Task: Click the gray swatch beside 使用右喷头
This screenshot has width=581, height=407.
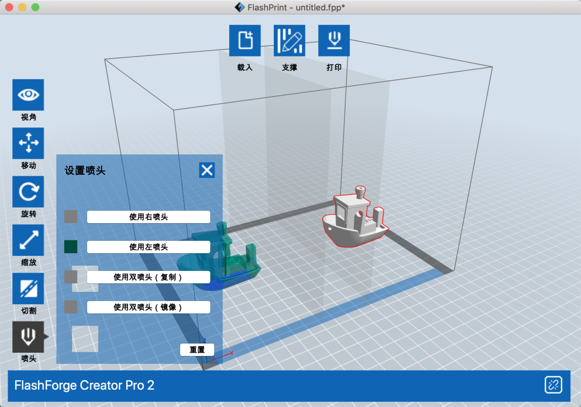Action: point(71,217)
